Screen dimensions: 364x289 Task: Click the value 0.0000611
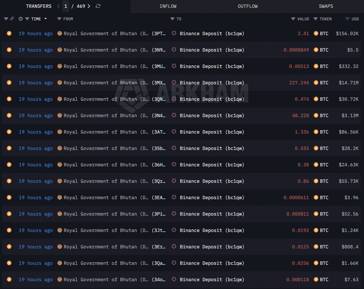pos(296,198)
